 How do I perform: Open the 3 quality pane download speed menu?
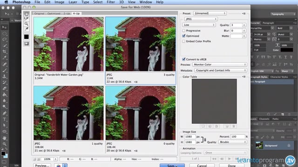[135, 82]
